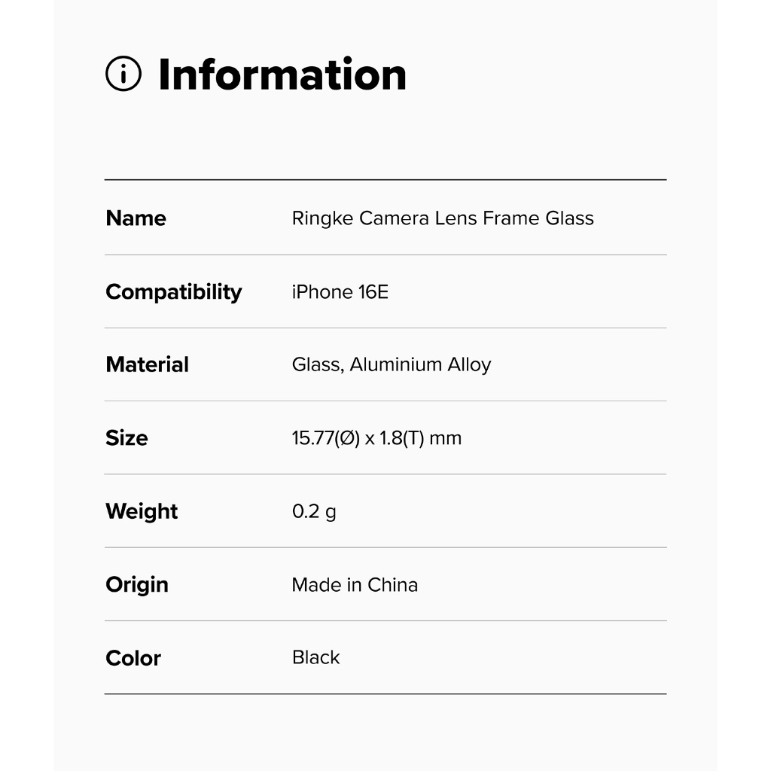Click the Glass, Aluminium Alloy text
Viewport: 771px width, 771px height.
[391, 364]
